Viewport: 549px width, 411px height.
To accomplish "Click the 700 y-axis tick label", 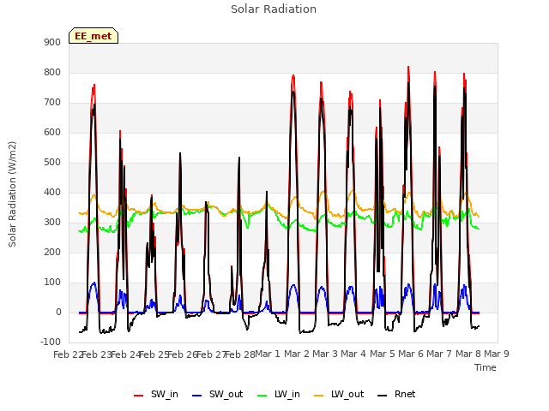I will tap(52, 103).
